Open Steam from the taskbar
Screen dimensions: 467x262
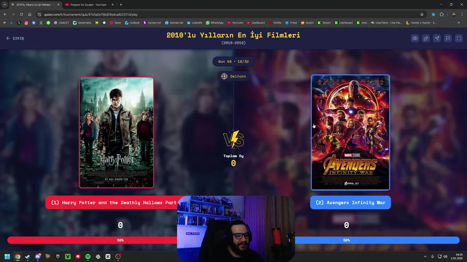tap(27, 257)
